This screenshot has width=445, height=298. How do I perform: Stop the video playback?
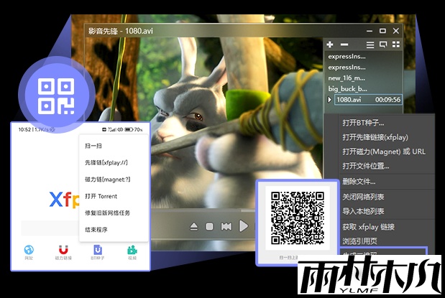click(x=209, y=227)
